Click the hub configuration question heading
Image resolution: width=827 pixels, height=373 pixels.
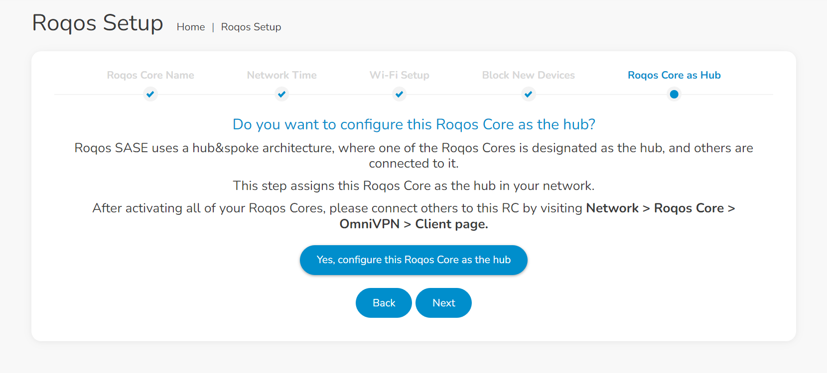click(414, 124)
